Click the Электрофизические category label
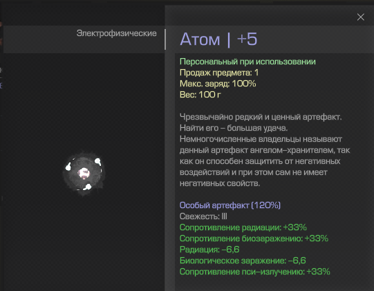The height and width of the screenshot is (291, 374). (x=116, y=33)
